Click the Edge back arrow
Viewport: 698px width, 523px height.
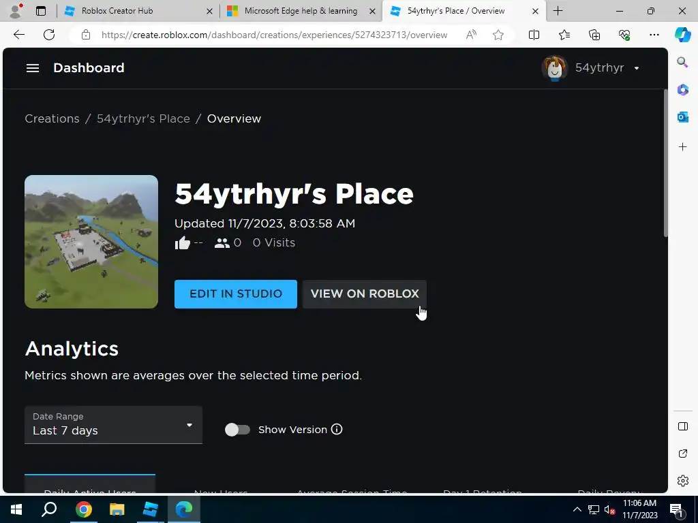[x=18, y=35]
